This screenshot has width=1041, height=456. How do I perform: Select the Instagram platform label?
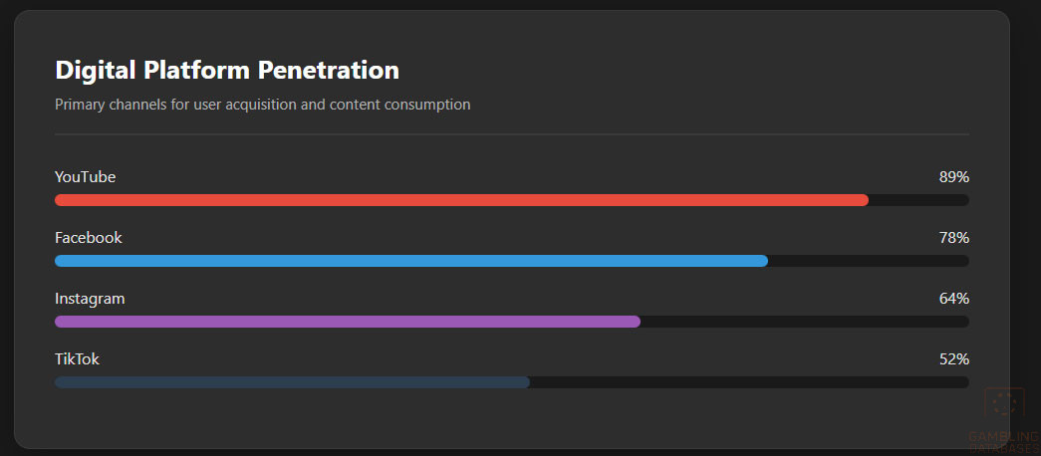[90, 299]
